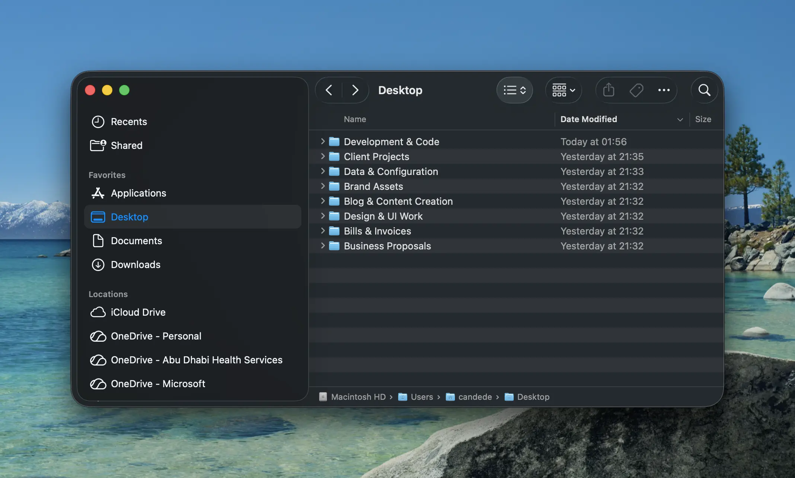This screenshot has width=795, height=478.
Task: Sort files by the Size column header
Action: 703,119
